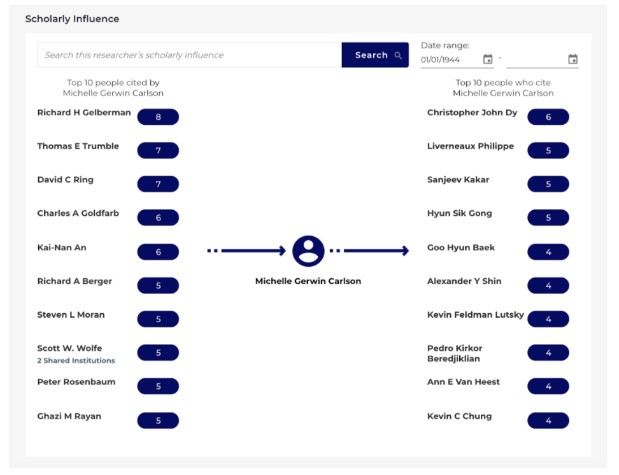
Task: Open Peter Rosenbaum's profile
Action: [76, 382]
